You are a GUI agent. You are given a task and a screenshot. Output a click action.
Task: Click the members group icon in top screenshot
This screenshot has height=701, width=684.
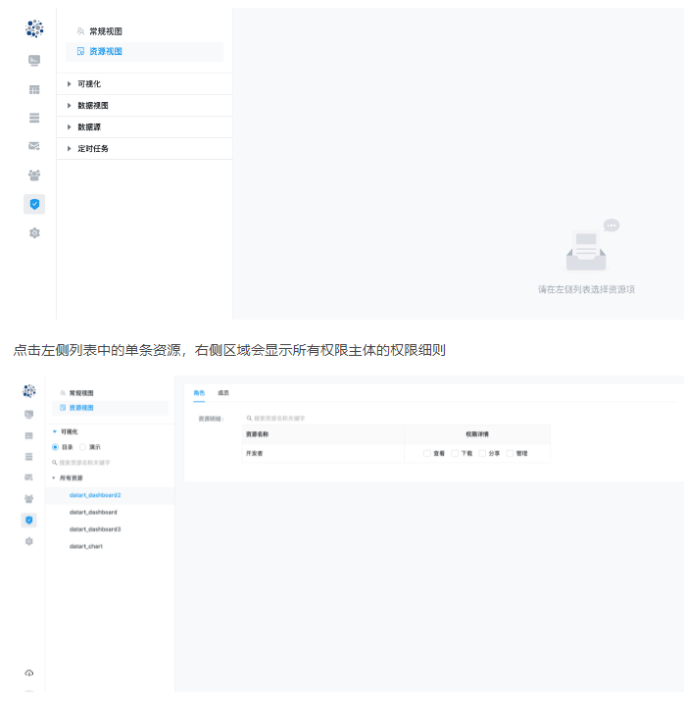[34, 175]
